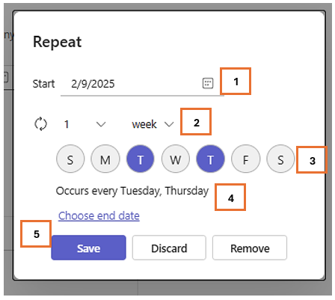Toggle the Wednesday 'W' day button
This screenshot has height=300, width=335.
[176, 159]
